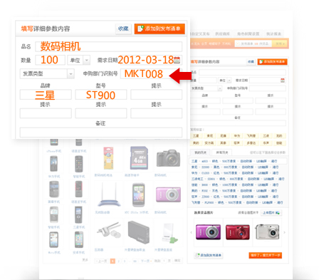Click the SD memory card 4GB product image
Screen dimensions: 319x280
[139, 158]
